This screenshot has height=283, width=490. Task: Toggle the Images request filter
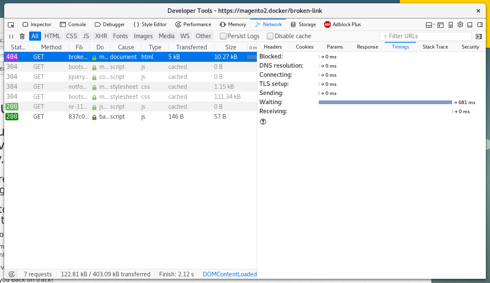pyautogui.click(x=143, y=36)
